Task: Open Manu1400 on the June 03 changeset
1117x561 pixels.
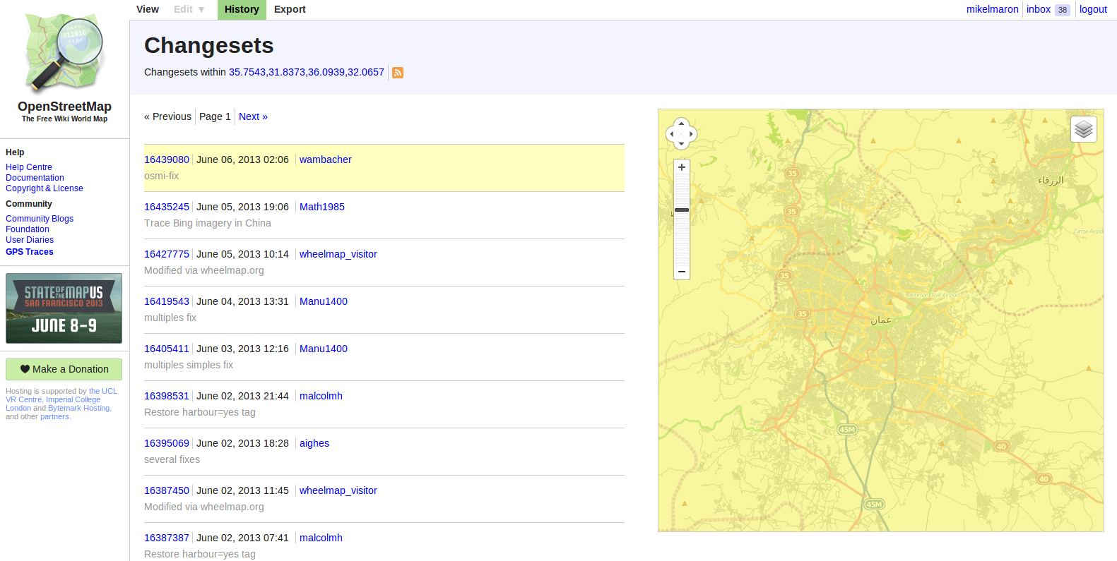Action: pos(324,349)
